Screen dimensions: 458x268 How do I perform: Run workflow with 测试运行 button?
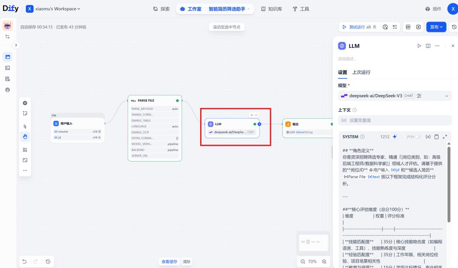click(x=360, y=27)
